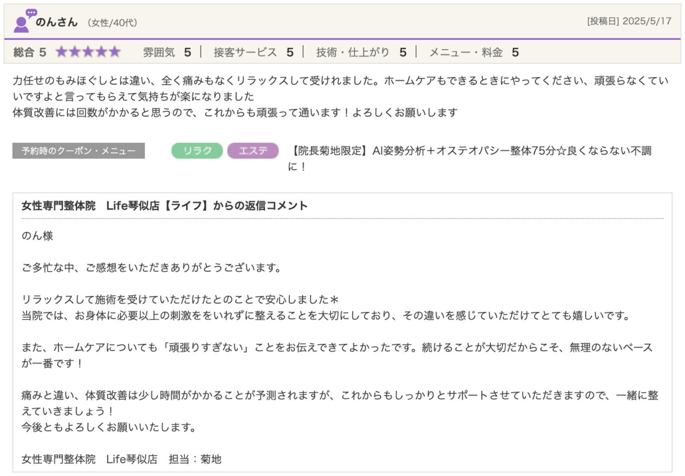Select the purple エステ tag
The image size is (685, 476).
(253, 151)
